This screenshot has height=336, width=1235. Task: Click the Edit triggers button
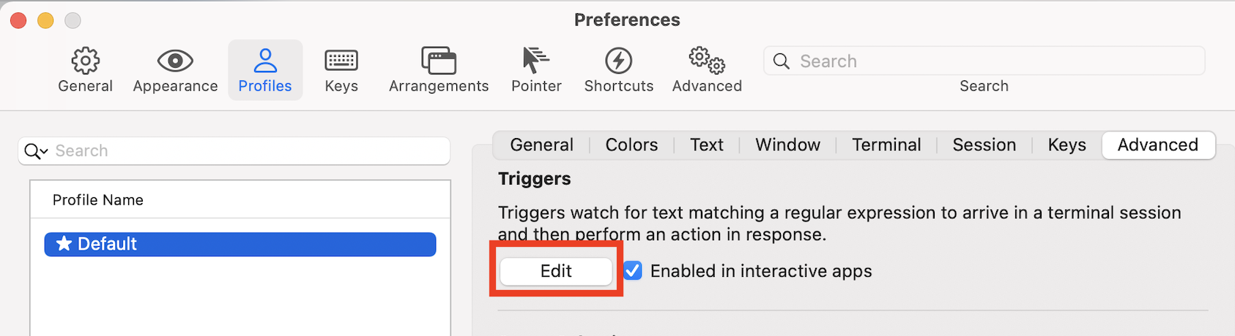556,271
